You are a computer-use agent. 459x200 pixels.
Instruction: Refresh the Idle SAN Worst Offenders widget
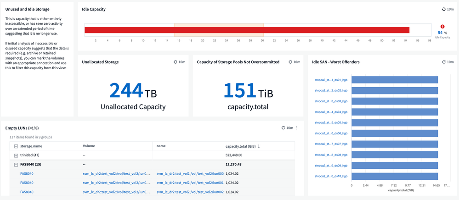click(x=443, y=62)
